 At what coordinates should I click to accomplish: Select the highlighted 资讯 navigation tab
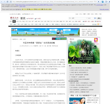(14, 21)
